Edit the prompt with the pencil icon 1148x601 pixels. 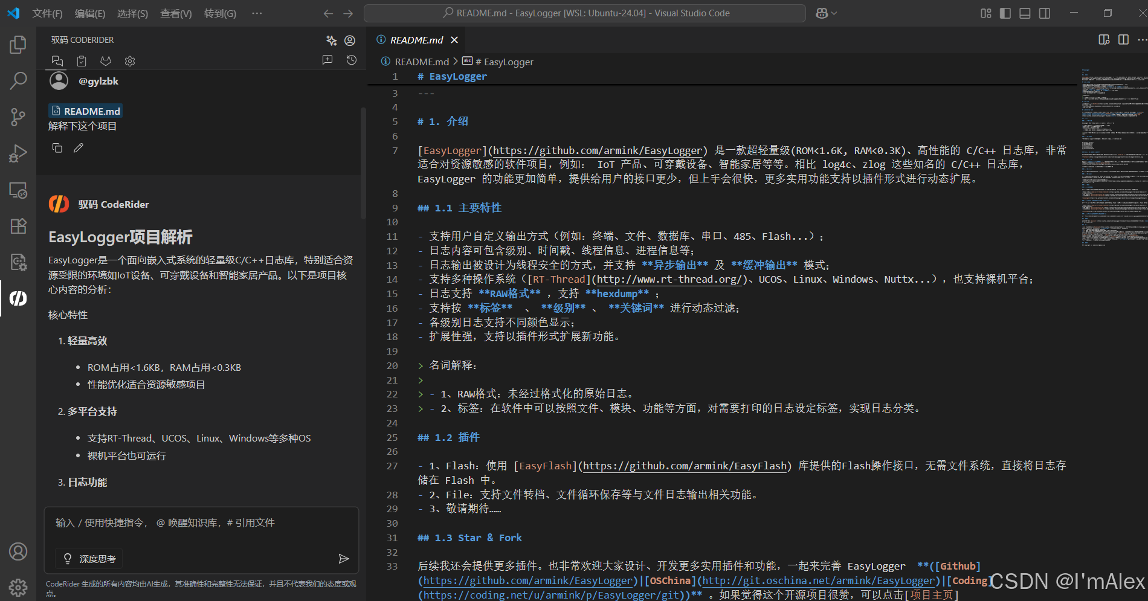point(78,147)
